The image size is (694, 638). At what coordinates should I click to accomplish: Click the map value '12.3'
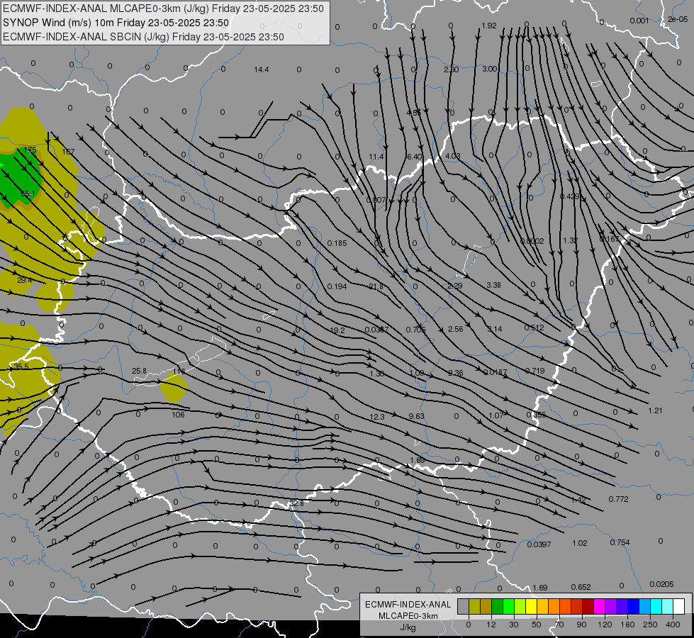point(377,417)
